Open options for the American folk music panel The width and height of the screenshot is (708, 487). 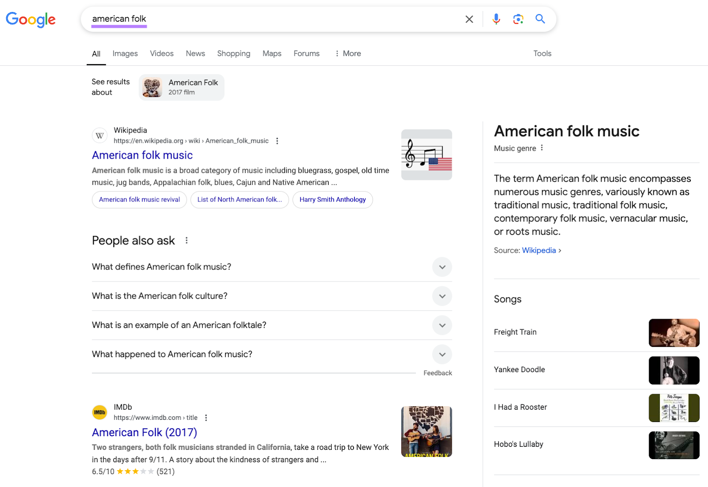coord(542,148)
